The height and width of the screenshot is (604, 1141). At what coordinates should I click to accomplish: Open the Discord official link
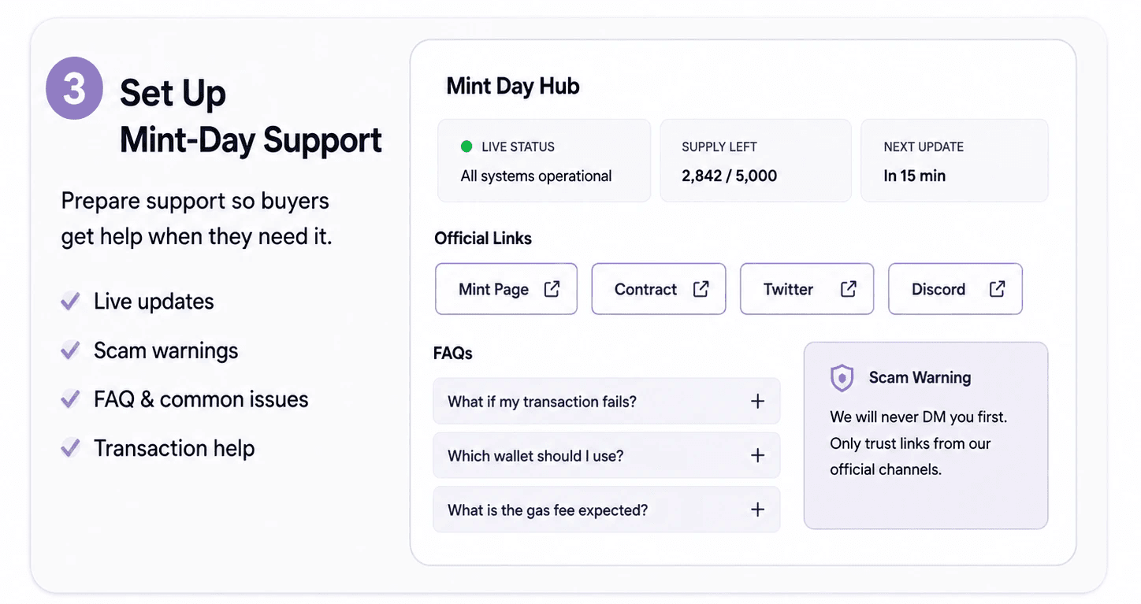[x=955, y=289]
